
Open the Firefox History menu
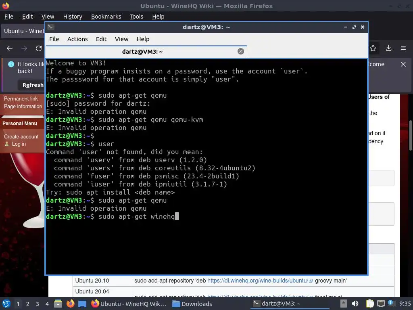click(x=73, y=16)
